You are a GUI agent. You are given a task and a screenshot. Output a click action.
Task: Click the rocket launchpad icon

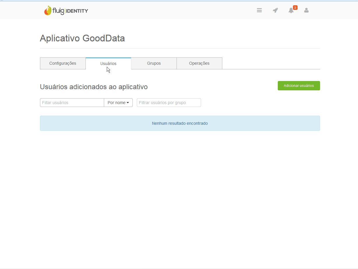pyautogui.click(x=275, y=10)
